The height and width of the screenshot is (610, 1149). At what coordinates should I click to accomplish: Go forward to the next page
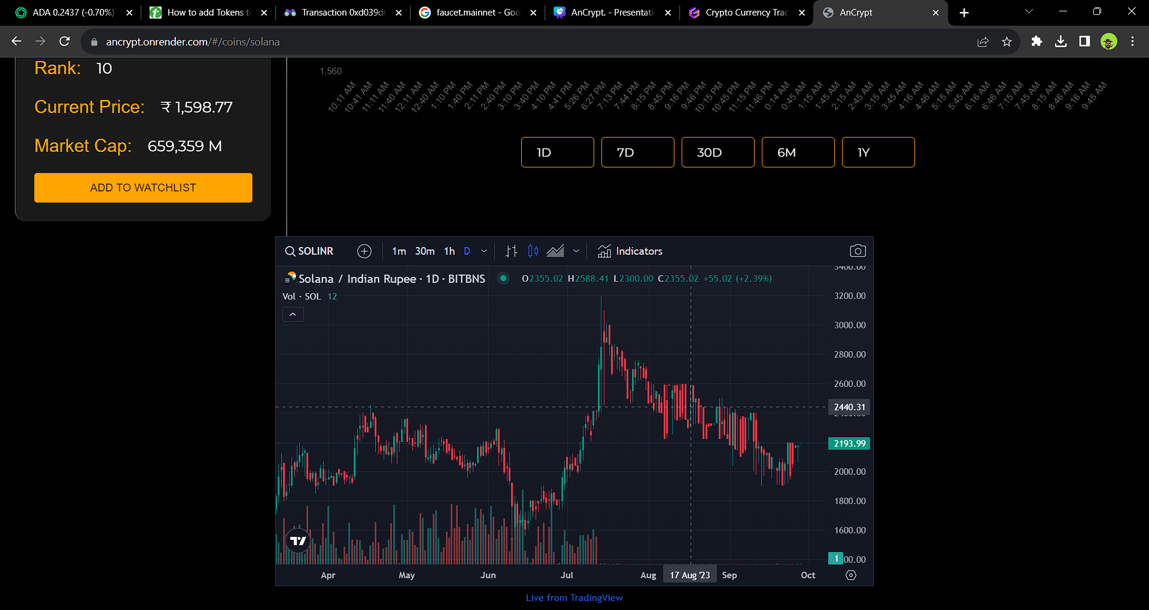pos(40,41)
